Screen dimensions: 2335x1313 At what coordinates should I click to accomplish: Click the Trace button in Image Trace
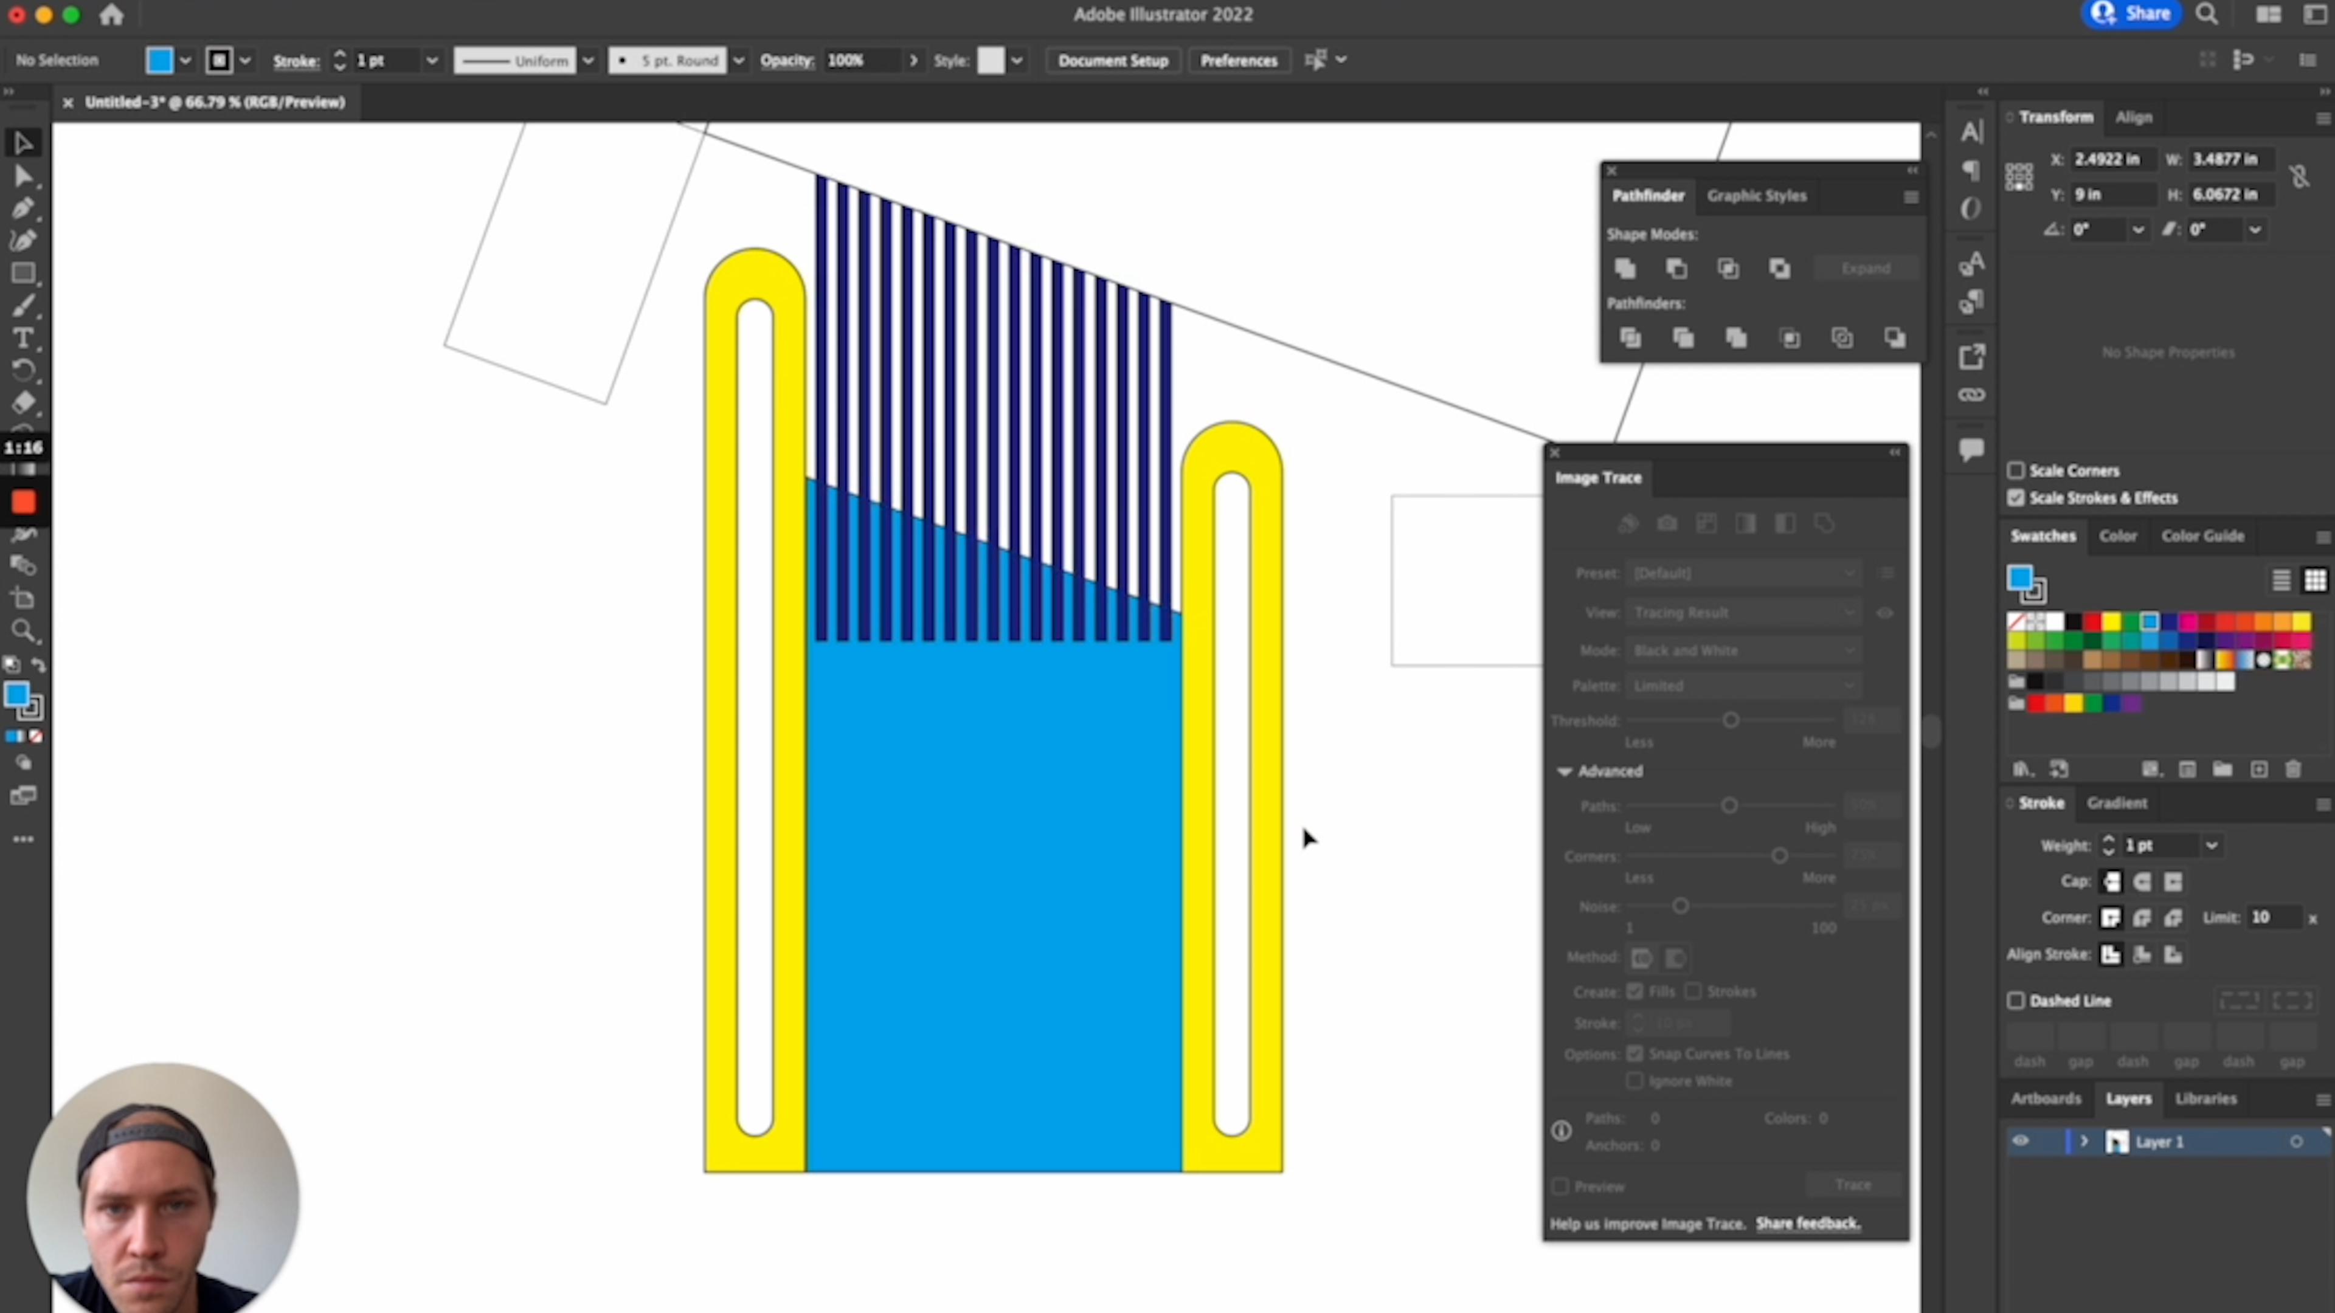click(x=1852, y=1185)
